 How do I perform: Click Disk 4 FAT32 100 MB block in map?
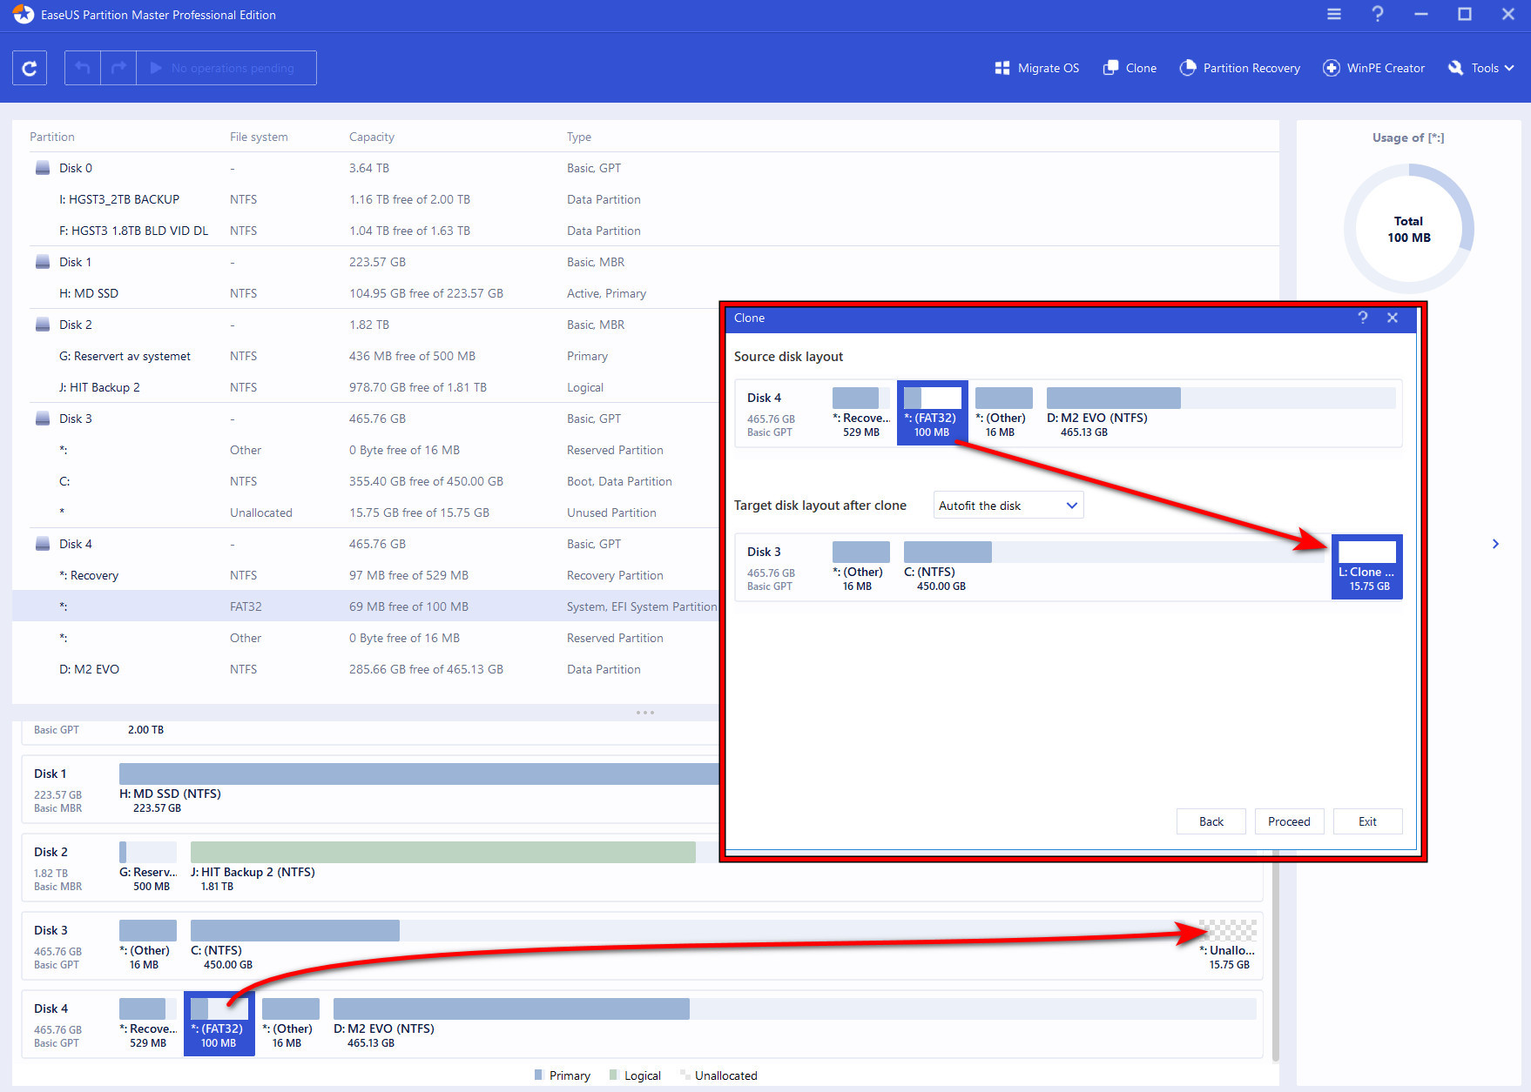219,1023
